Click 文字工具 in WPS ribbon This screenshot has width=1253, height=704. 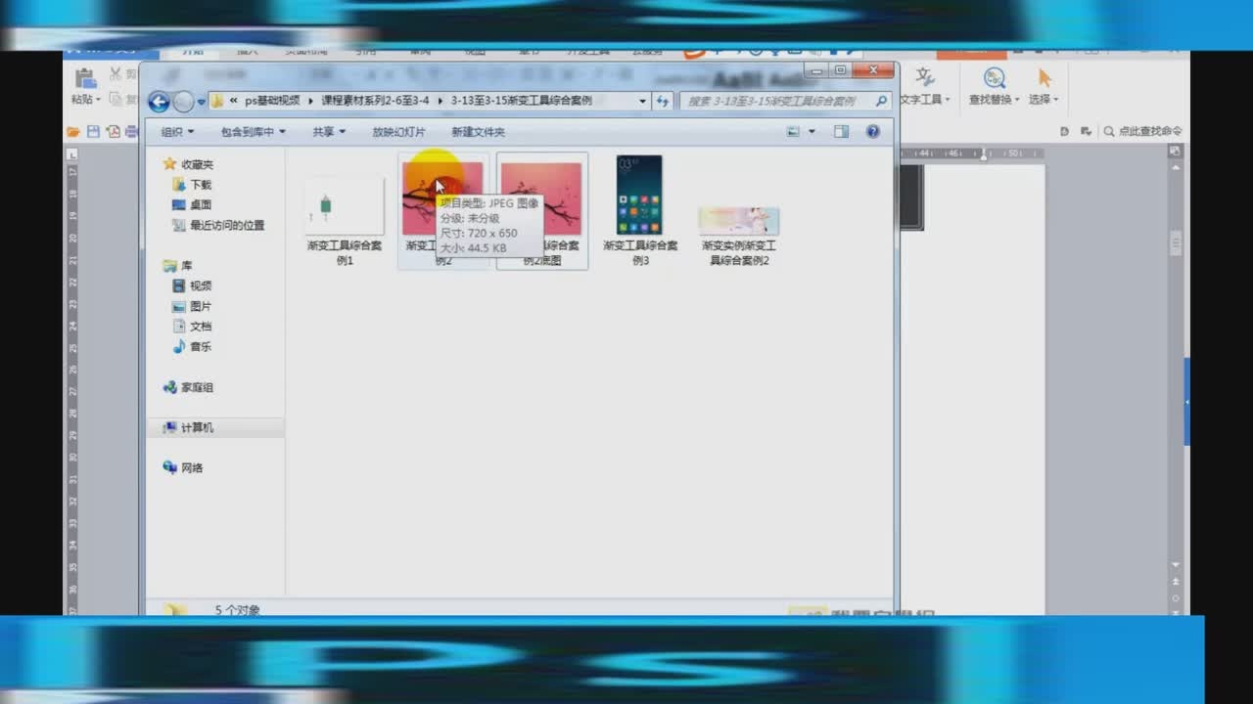click(x=923, y=86)
